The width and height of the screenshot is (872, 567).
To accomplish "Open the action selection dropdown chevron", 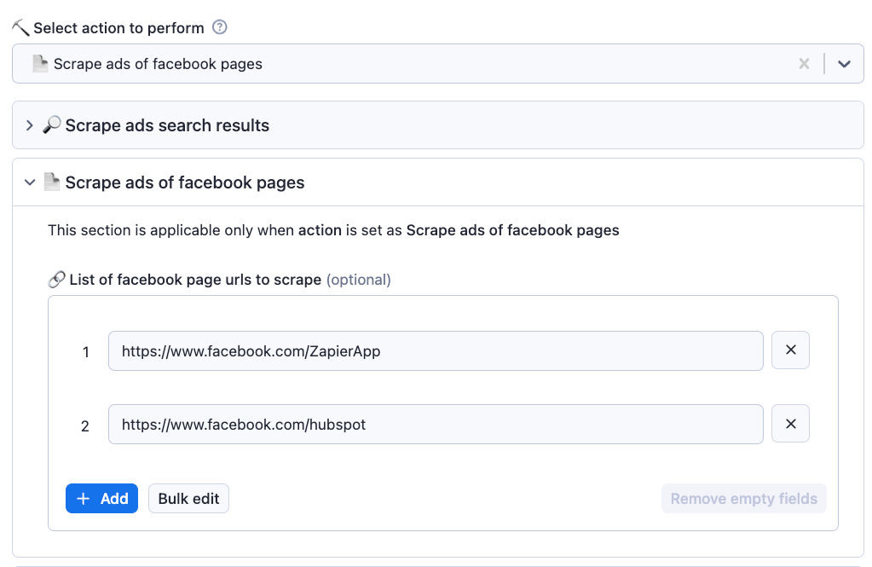I will [844, 63].
